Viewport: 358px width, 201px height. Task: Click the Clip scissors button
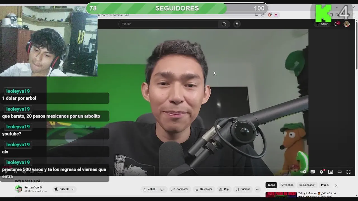point(224,189)
